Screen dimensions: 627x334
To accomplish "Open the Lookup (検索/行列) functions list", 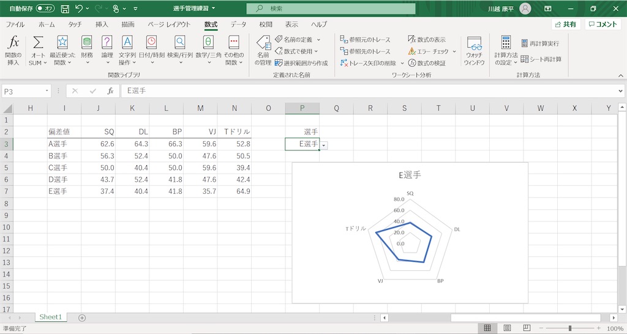I will pyautogui.click(x=180, y=50).
